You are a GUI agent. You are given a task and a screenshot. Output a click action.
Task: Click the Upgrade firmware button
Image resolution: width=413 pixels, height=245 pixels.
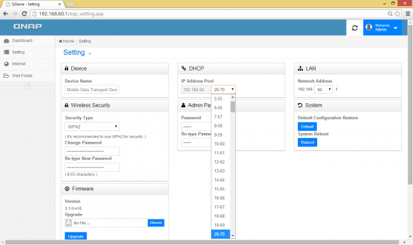75,236
